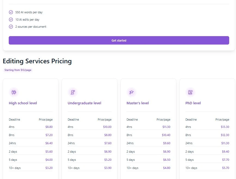236x179 pixels.
Task: Select the High school level heading
Action: (23, 103)
